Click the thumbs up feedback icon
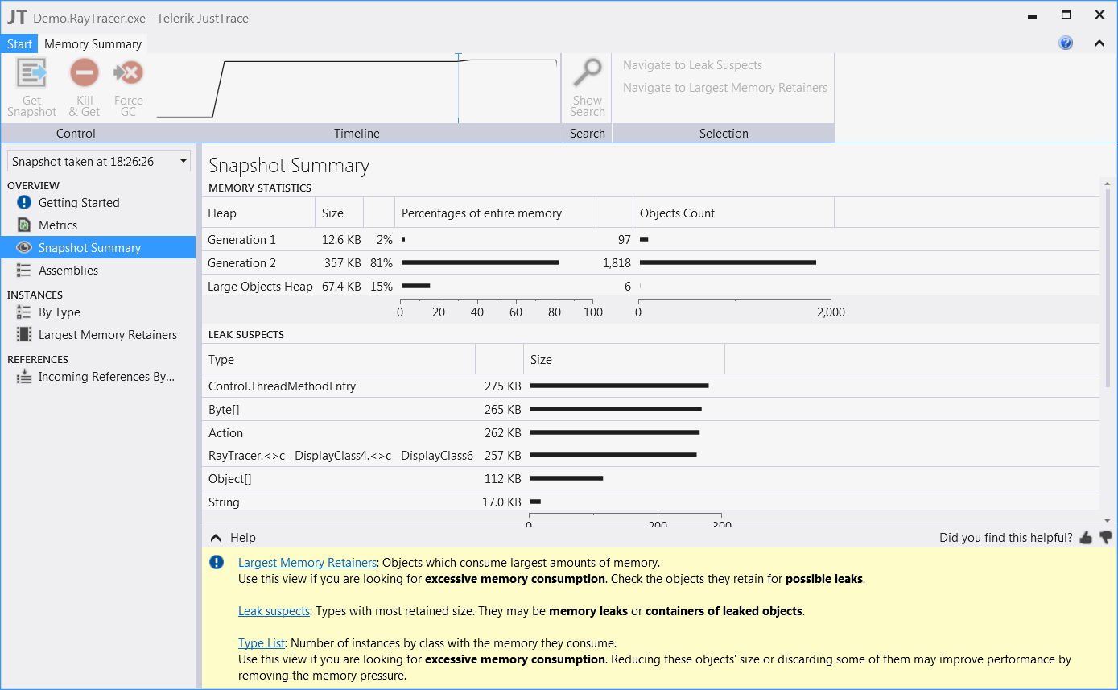 1086,538
